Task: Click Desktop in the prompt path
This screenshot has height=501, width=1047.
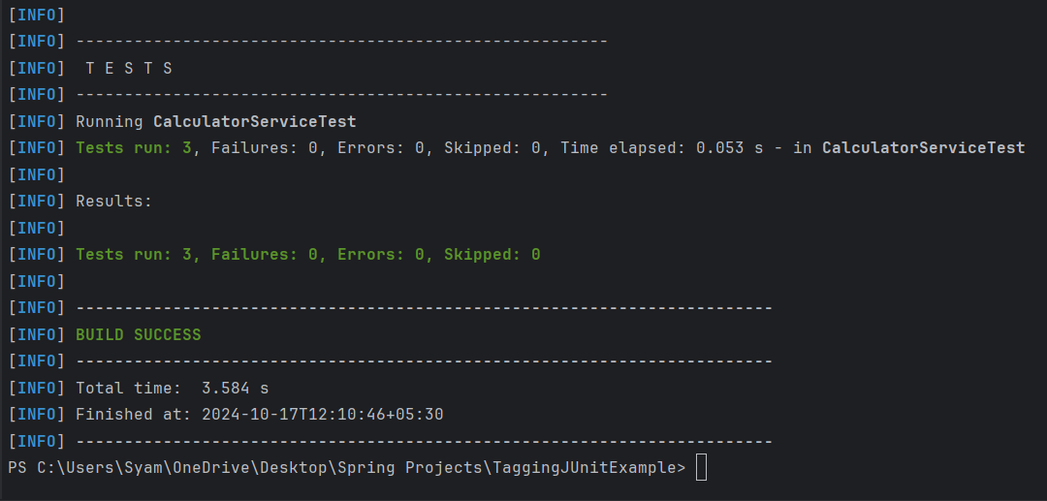Action: [293, 468]
